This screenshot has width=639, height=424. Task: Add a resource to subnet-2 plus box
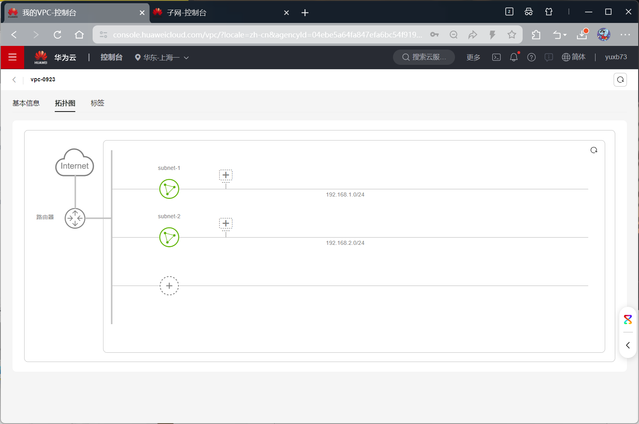[226, 223]
